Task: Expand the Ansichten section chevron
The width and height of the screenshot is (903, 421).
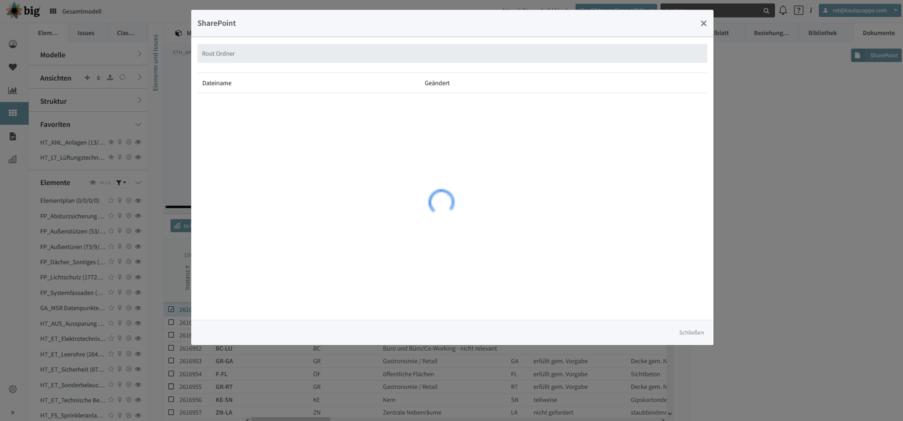Action: click(139, 77)
